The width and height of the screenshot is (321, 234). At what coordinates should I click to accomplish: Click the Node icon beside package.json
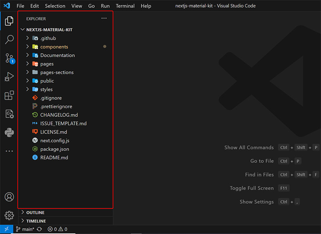point(35,149)
